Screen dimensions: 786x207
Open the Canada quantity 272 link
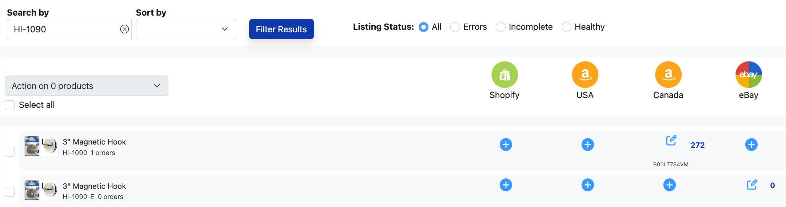click(698, 145)
